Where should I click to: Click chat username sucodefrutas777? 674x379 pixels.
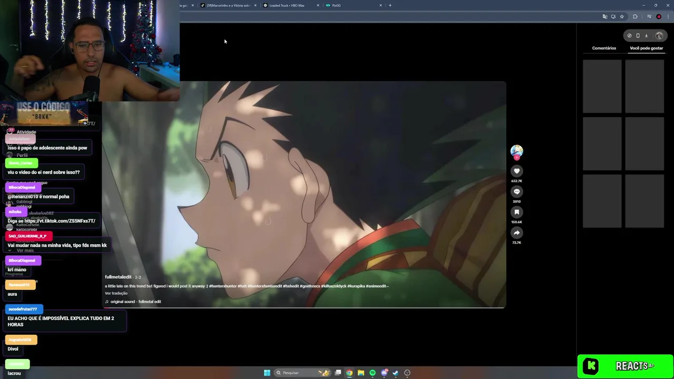point(23,309)
